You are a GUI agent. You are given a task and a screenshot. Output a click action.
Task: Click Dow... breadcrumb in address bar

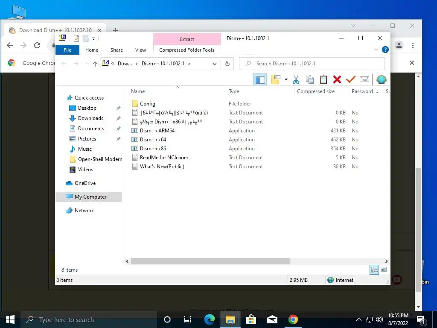click(x=125, y=64)
